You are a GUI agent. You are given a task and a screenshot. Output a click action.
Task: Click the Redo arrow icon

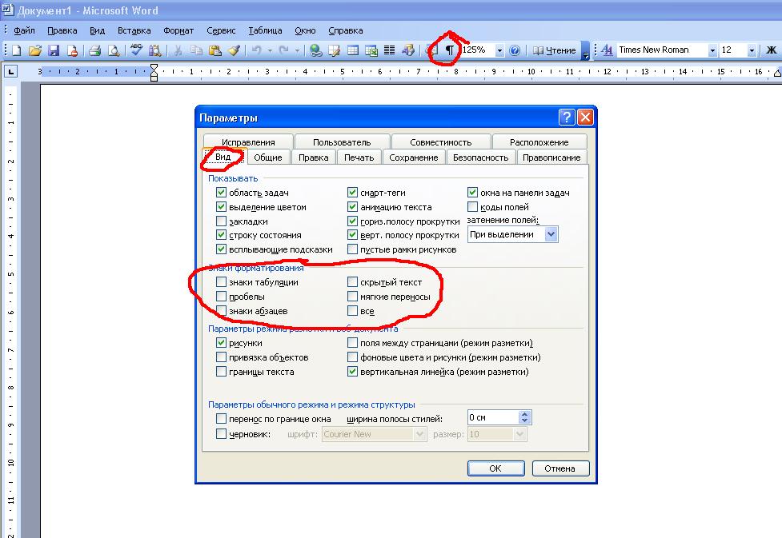284,50
